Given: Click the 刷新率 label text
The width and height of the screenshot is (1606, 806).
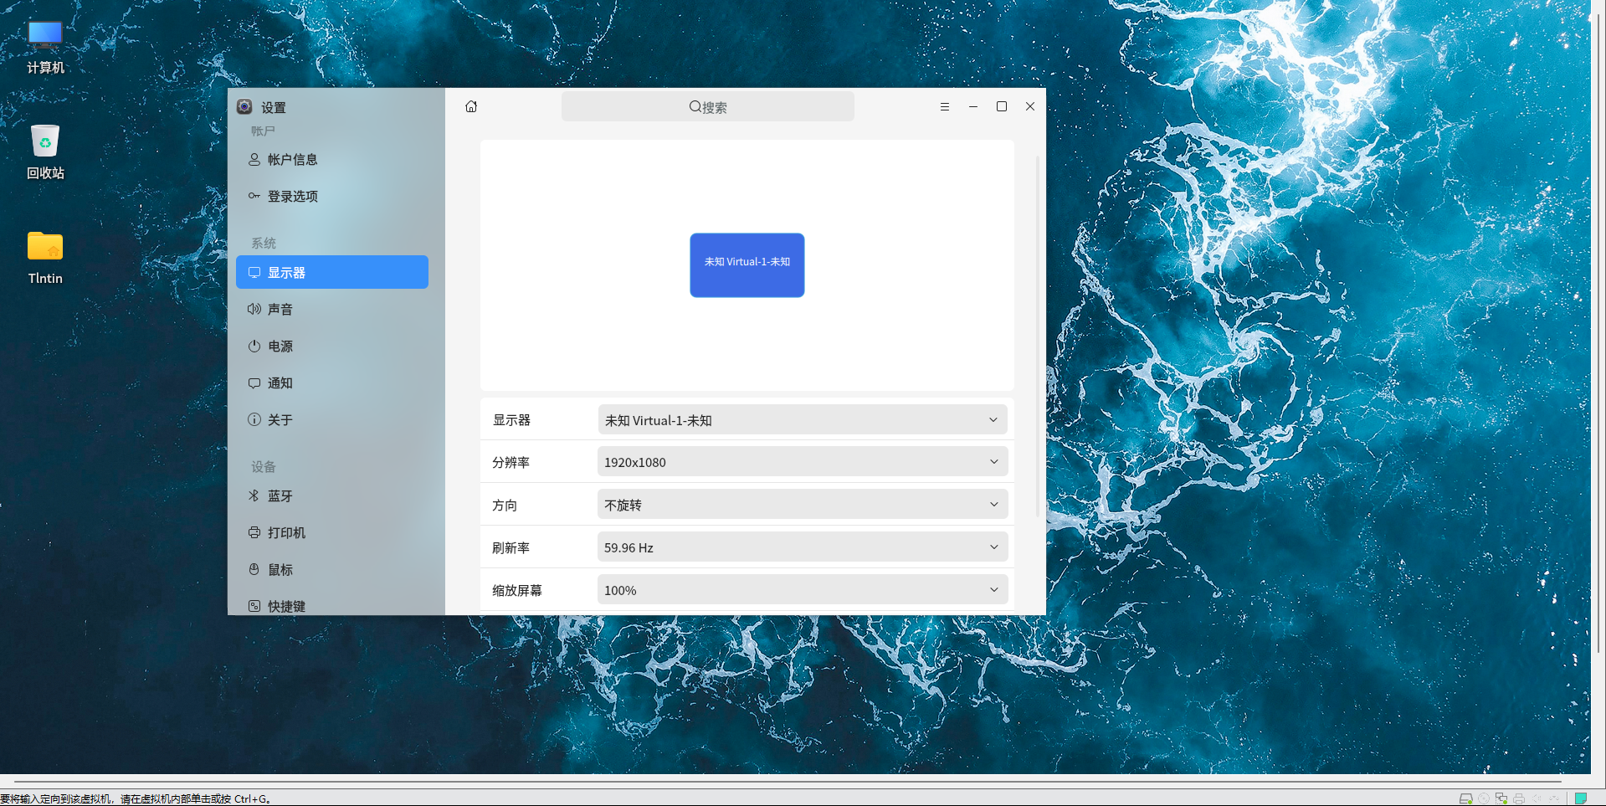Looking at the screenshot, I should tap(511, 547).
